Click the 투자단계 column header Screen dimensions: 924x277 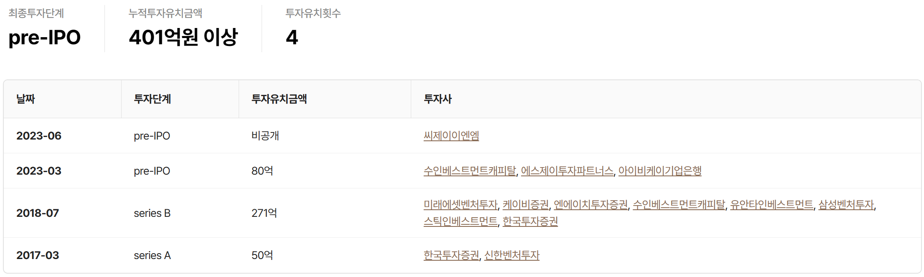[152, 99]
